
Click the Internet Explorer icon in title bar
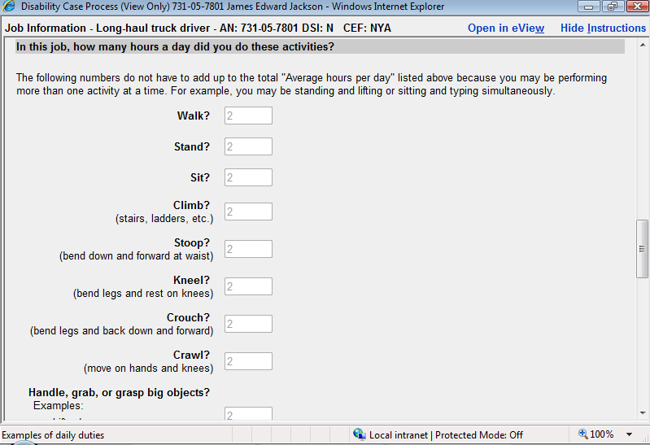click(10, 7)
